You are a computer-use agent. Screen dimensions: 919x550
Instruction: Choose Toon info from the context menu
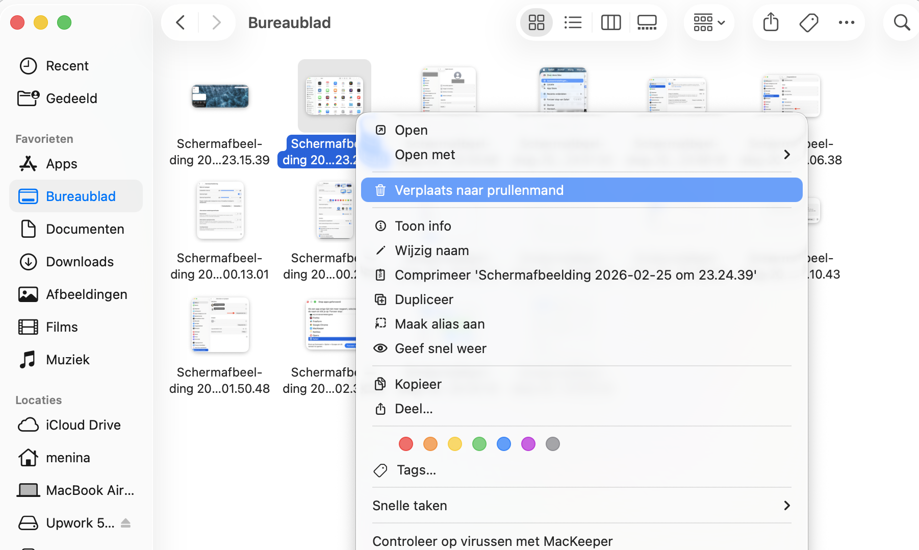(x=423, y=226)
